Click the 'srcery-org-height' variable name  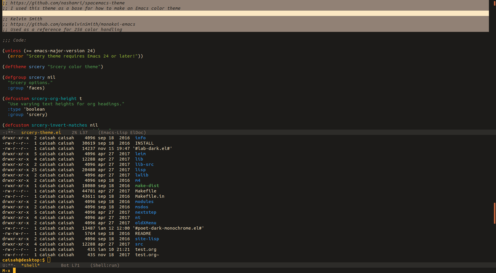pos(54,99)
